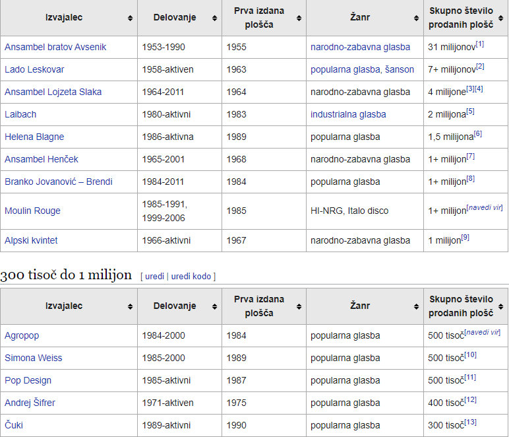This screenshot has height=437, width=509.
Task: Jump to reference [13] in Čuki row
Action: pyautogui.click(x=470, y=422)
